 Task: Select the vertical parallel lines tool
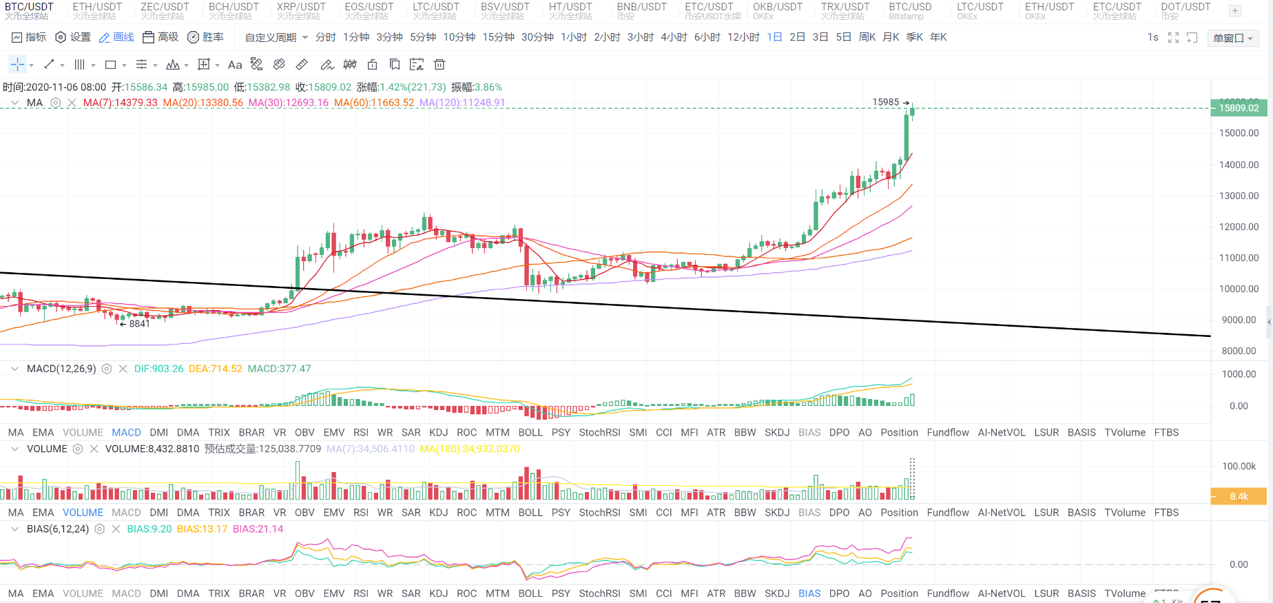point(80,65)
